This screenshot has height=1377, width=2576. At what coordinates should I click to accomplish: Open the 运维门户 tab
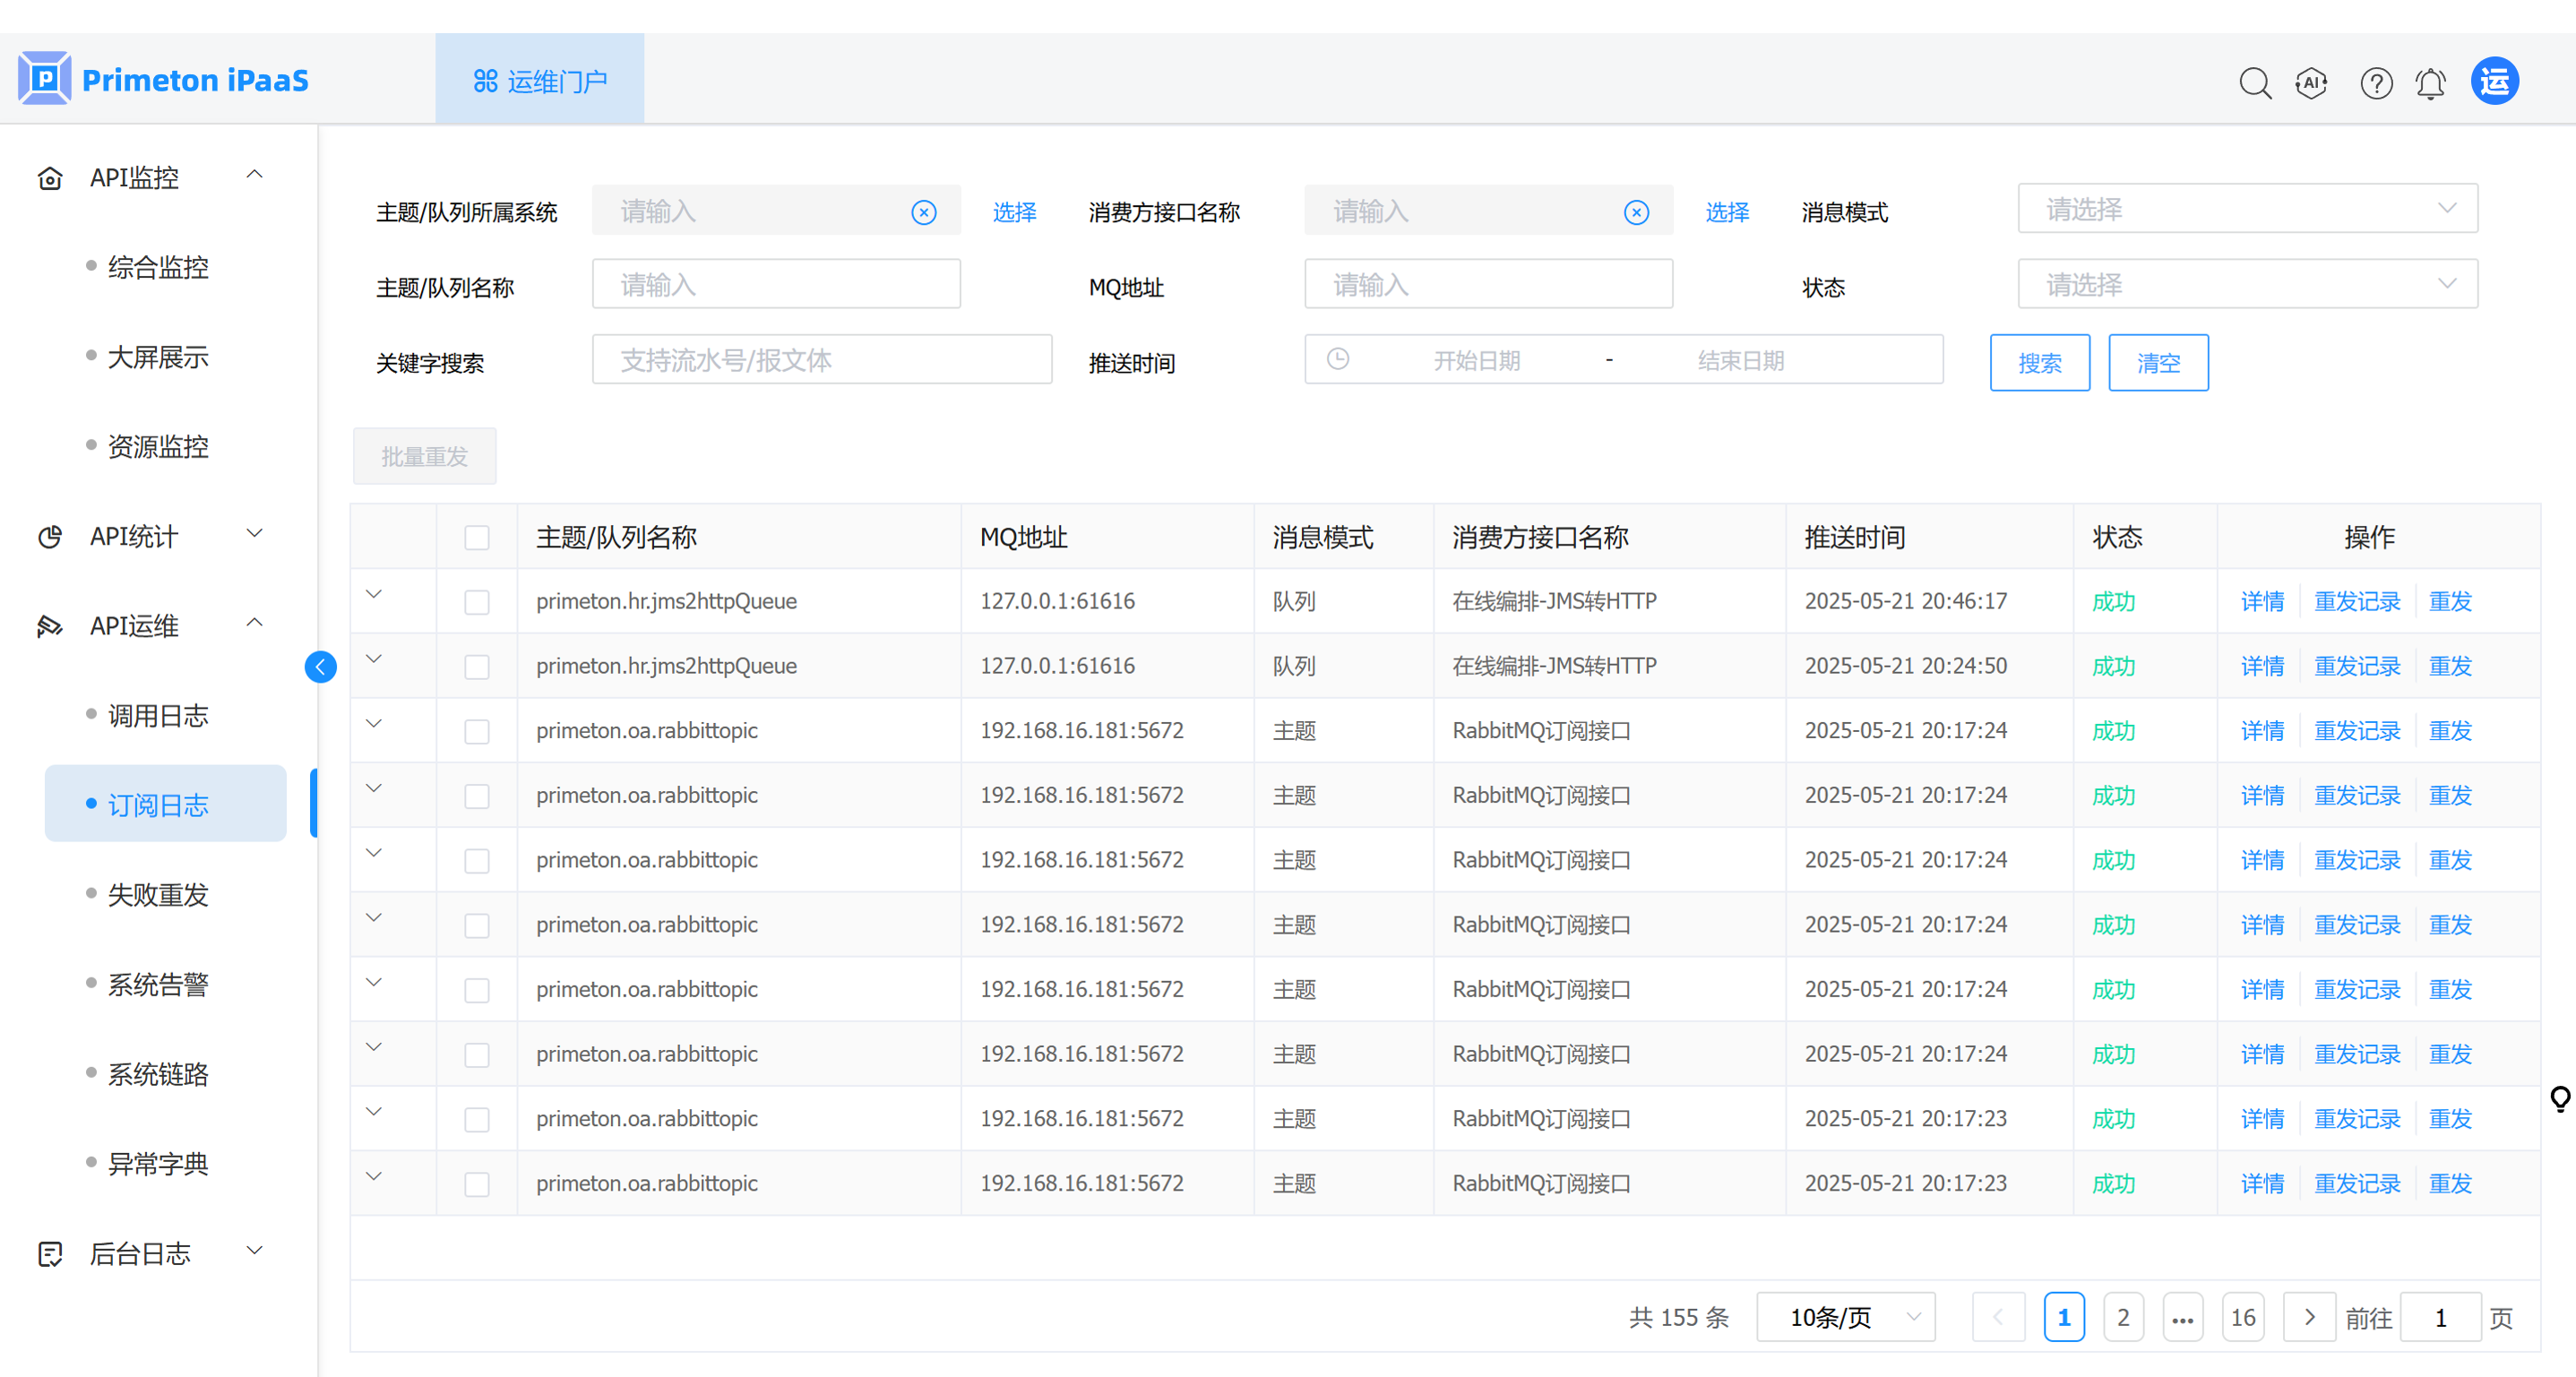[x=539, y=80]
